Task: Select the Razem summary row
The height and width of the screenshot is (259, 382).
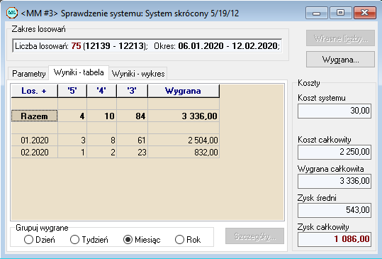Action: coord(116,116)
